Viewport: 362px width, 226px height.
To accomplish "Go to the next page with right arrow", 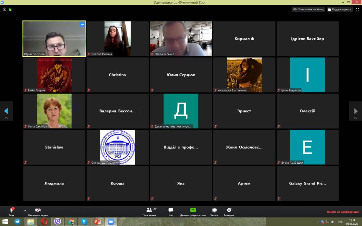I will pos(356,111).
